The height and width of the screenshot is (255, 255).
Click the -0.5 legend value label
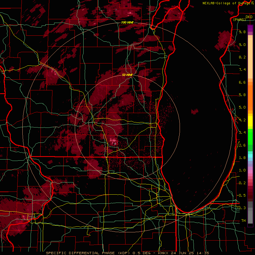[241, 195]
